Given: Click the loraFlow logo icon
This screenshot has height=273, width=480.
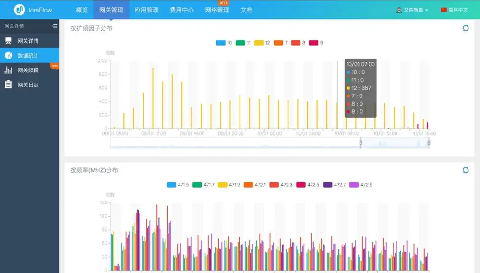Looking at the screenshot, I should click(19, 10).
